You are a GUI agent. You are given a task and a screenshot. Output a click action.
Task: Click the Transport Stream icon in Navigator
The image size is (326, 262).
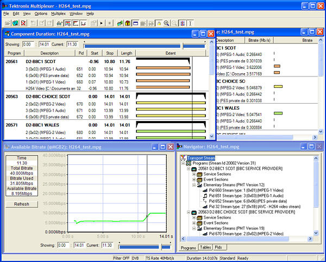pos(183,158)
